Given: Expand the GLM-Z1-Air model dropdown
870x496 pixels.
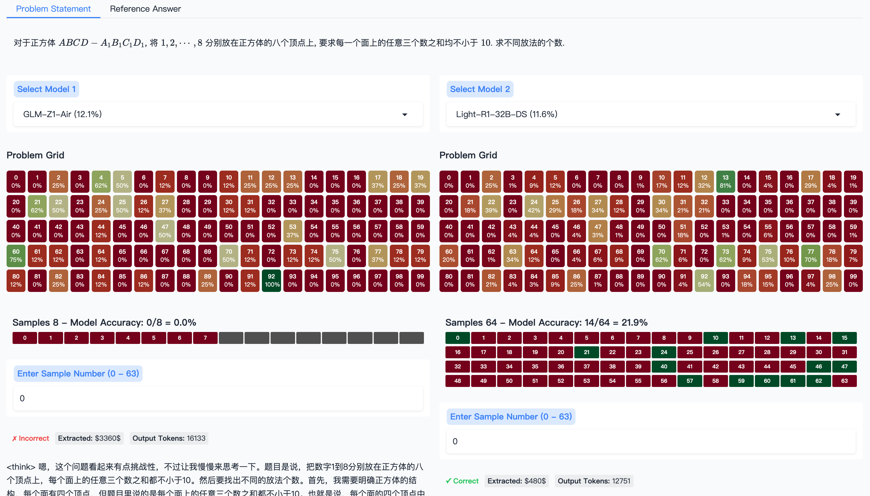Looking at the screenshot, I should pos(218,114).
